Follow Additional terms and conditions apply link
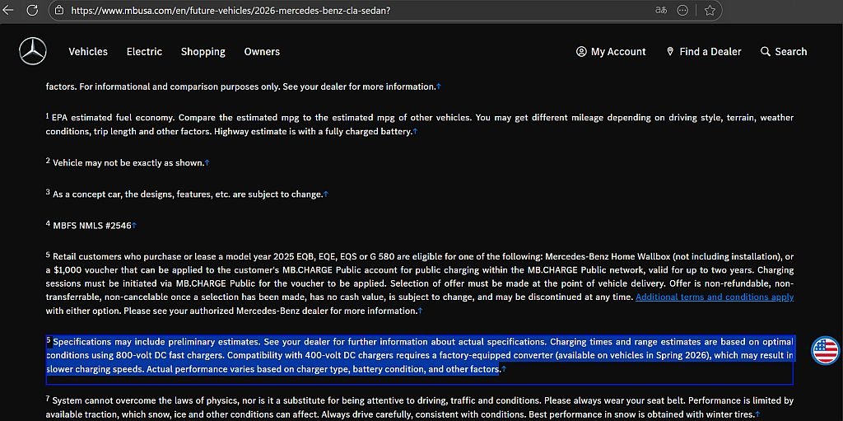 714,297
